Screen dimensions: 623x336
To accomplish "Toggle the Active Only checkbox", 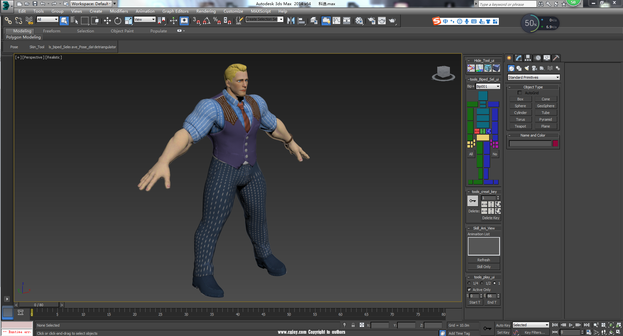I will coord(469,290).
